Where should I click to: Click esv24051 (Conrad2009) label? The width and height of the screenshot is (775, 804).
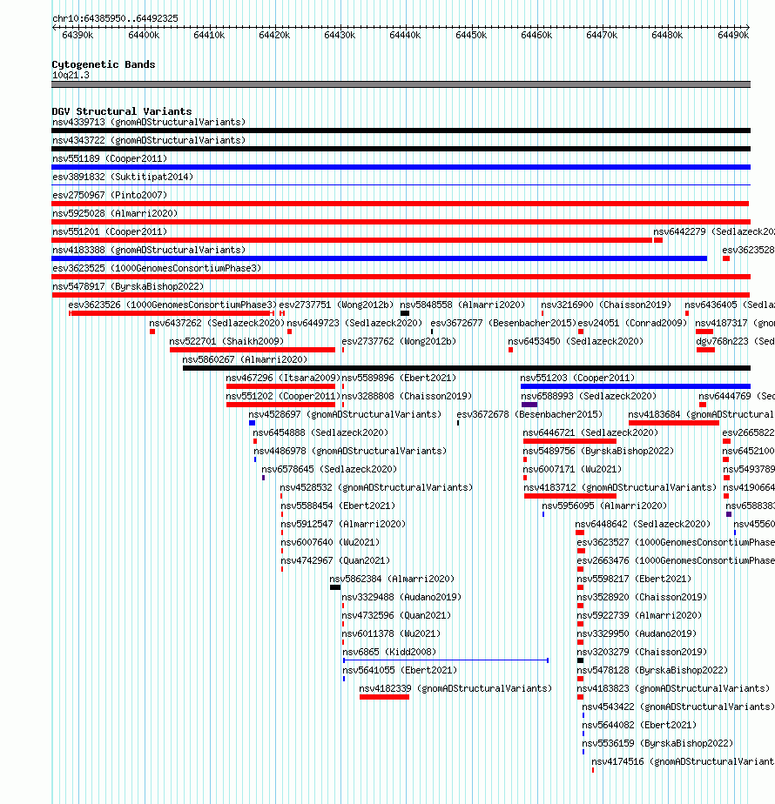click(632, 324)
